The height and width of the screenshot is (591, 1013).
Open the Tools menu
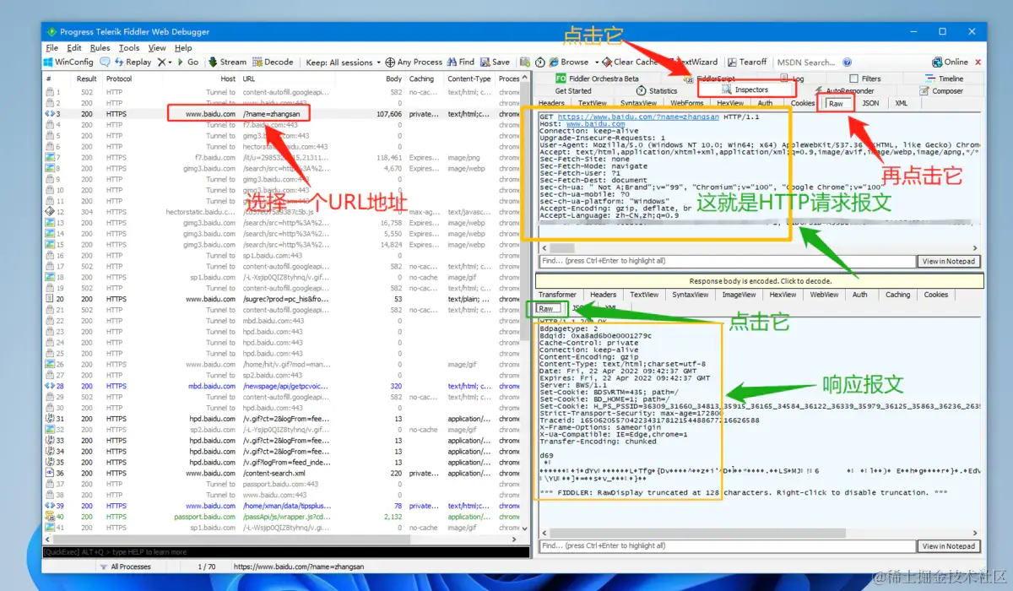click(x=129, y=48)
